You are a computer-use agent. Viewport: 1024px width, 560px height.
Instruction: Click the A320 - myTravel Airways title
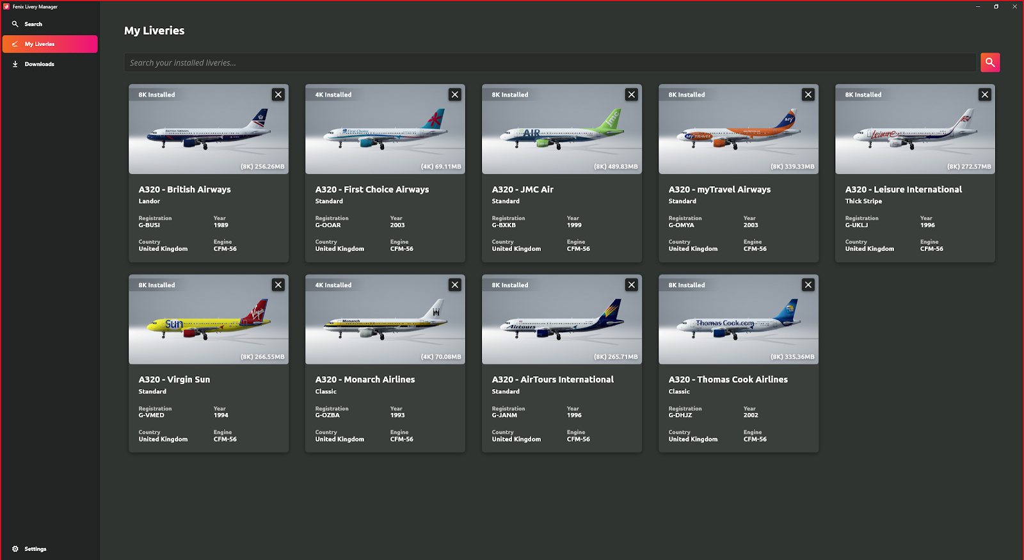click(x=720, y=189)
